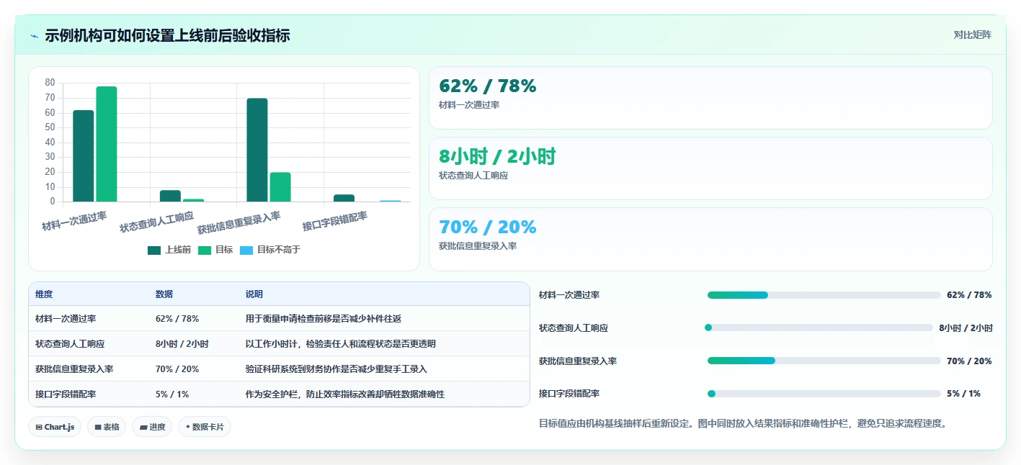Click the 进度 tag
The width and height of the screenshot is (1021, 465).
tap(152, 427)
